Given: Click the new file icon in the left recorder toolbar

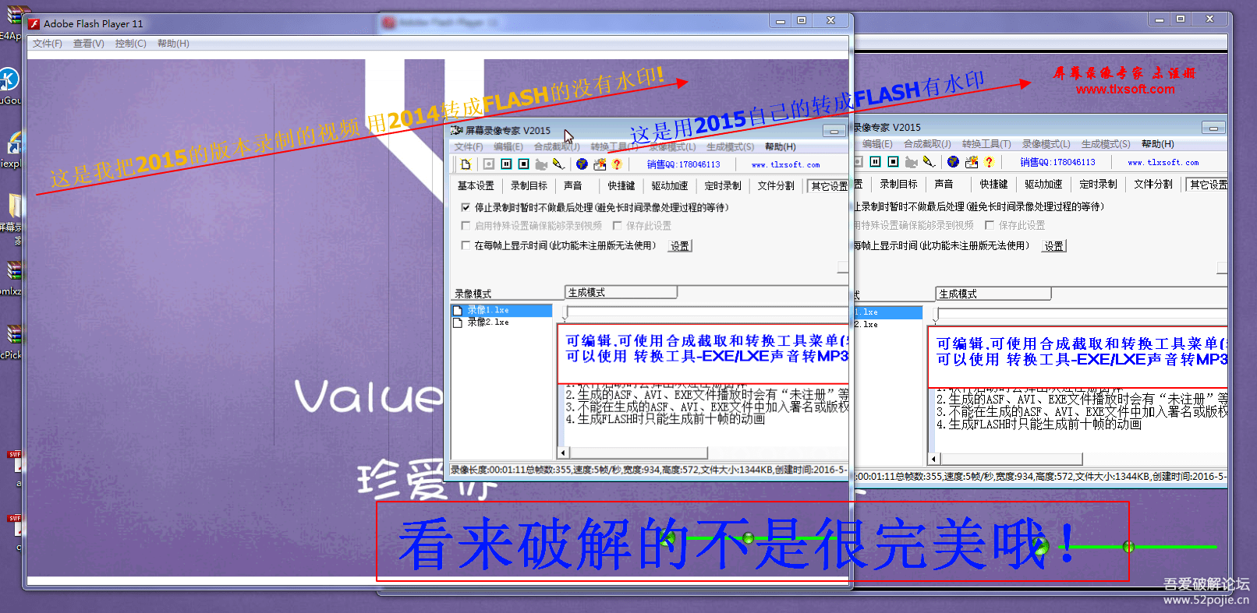Looking at the screenshot, I should click(466, 164).
